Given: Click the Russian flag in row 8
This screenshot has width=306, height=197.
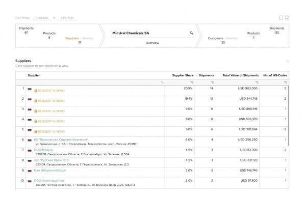Looking at the screenshot, I should point(30,161).
